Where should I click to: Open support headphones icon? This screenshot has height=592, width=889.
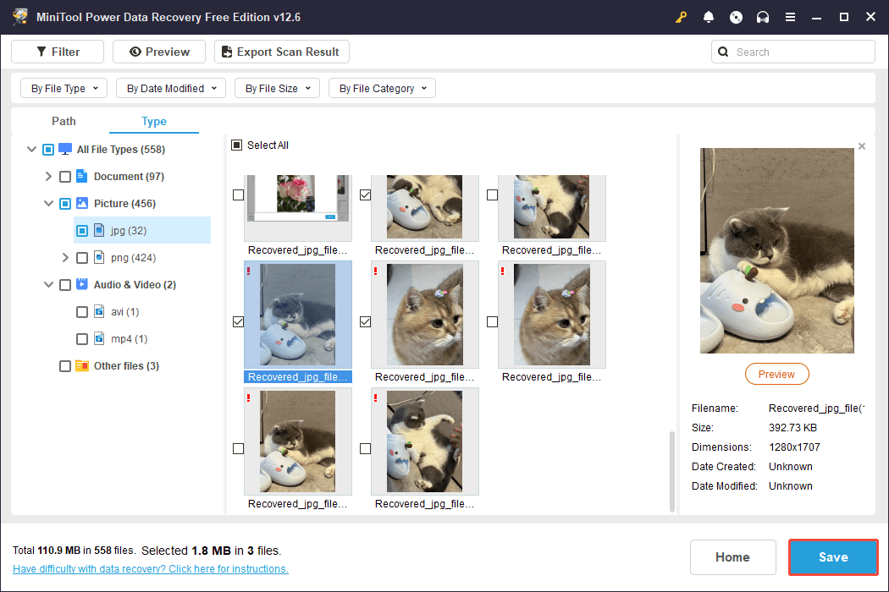763,17
